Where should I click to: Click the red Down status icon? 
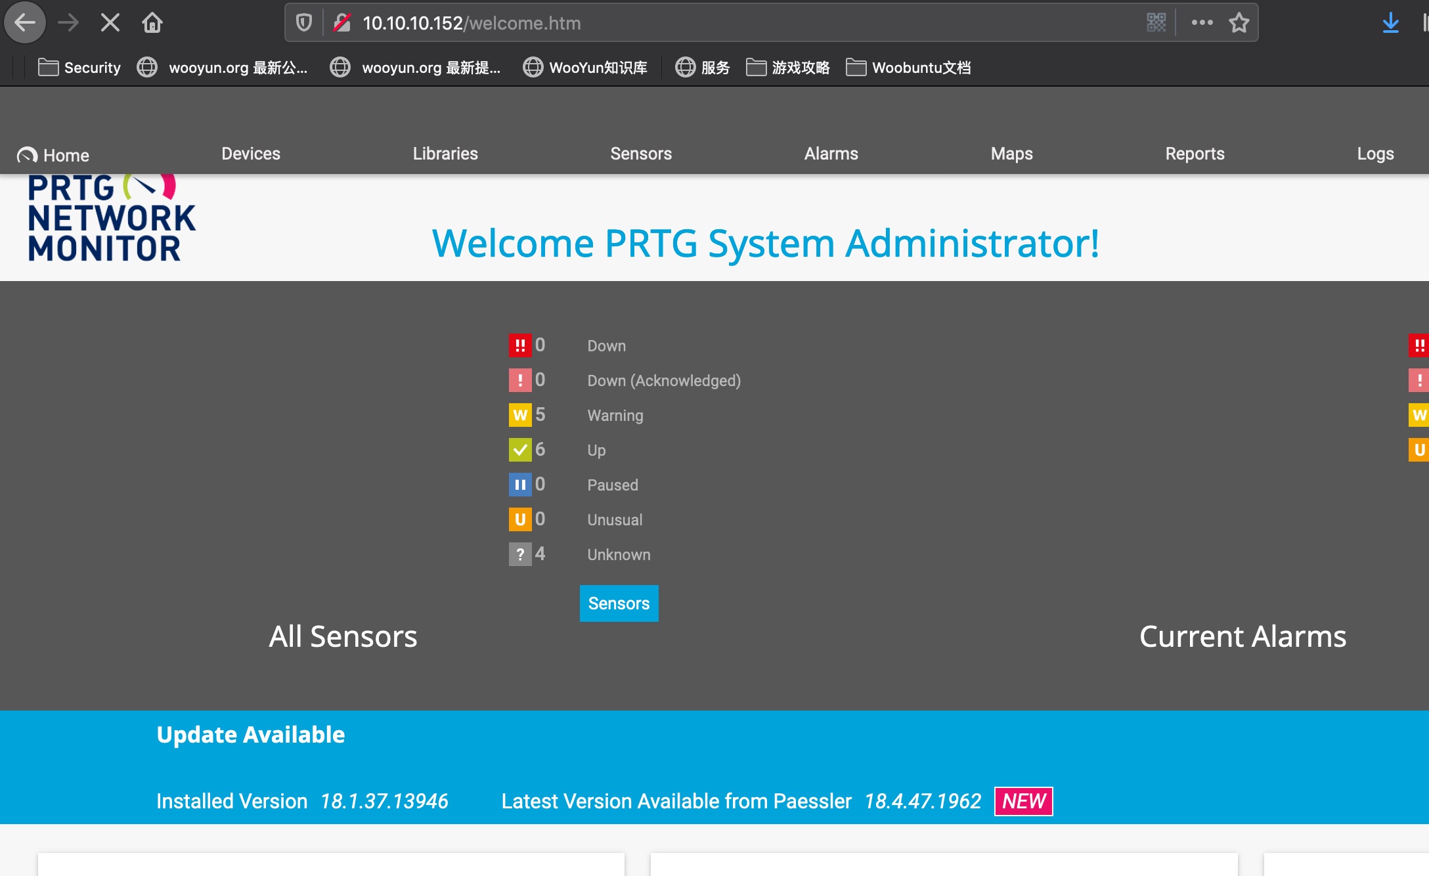coord(519,345)
